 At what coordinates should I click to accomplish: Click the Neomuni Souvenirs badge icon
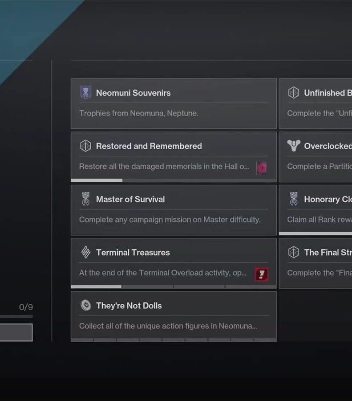pos(85,92)
